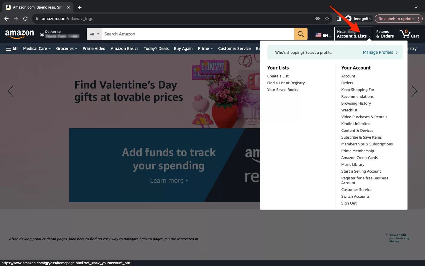Expand Medical Care menu
The width and height of the screenshot is (425, 266).
37,49
